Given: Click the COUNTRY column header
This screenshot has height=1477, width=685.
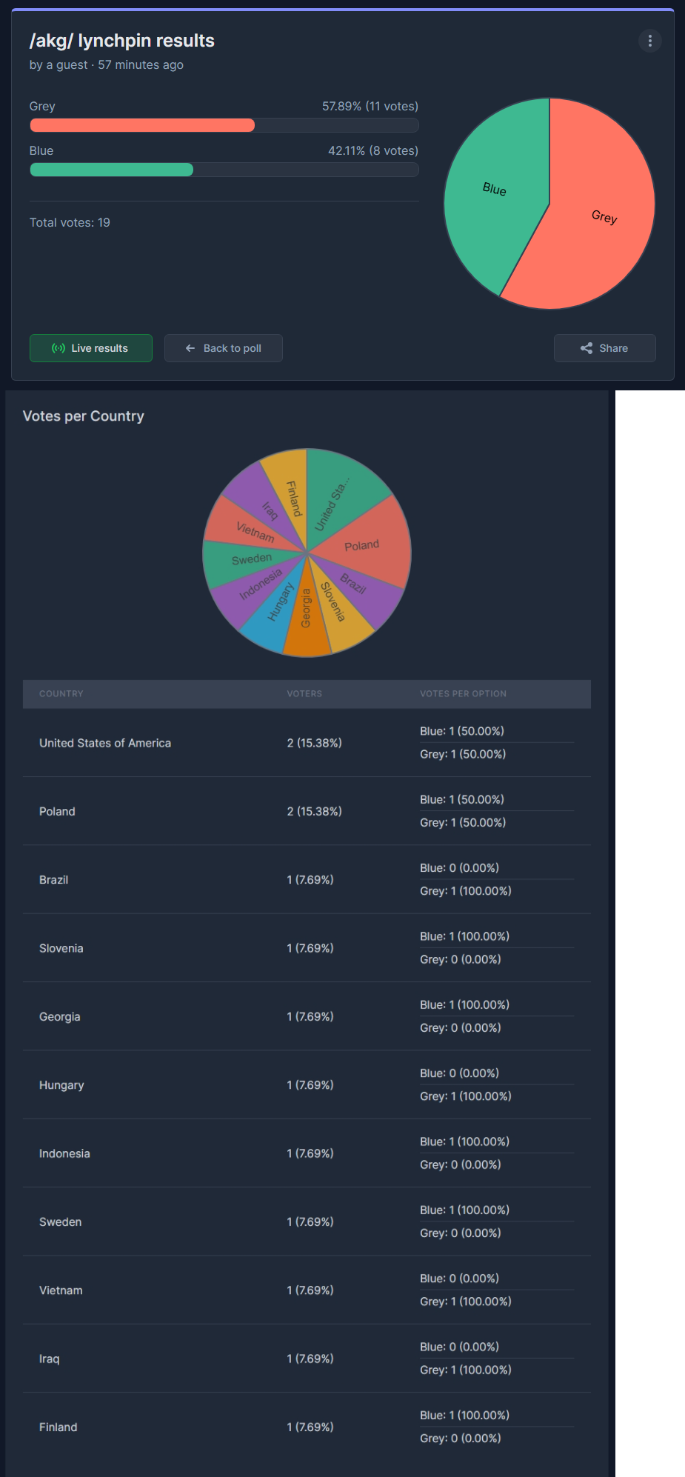Looking at the screenshot, I should pyautogui.click(x=61, y=694).
